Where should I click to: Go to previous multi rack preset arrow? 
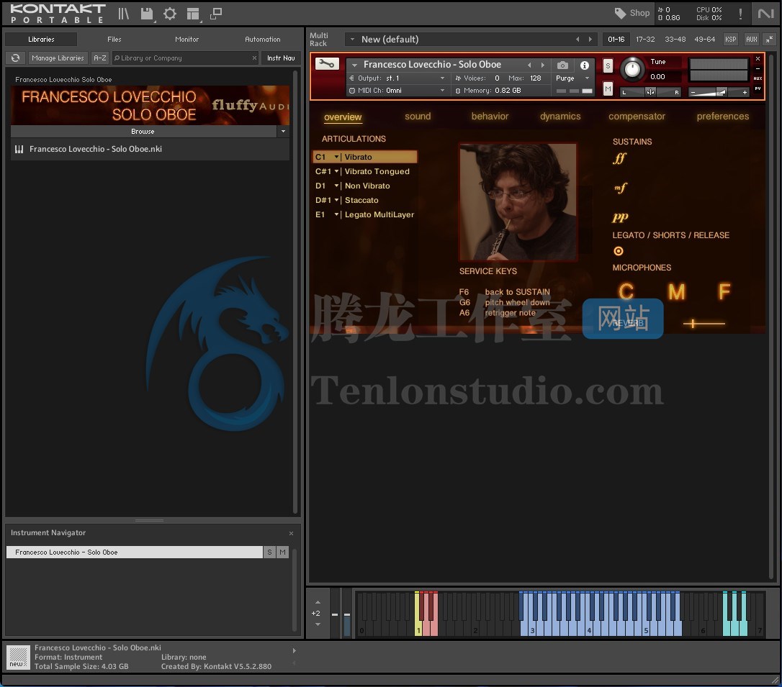point(577,39)
